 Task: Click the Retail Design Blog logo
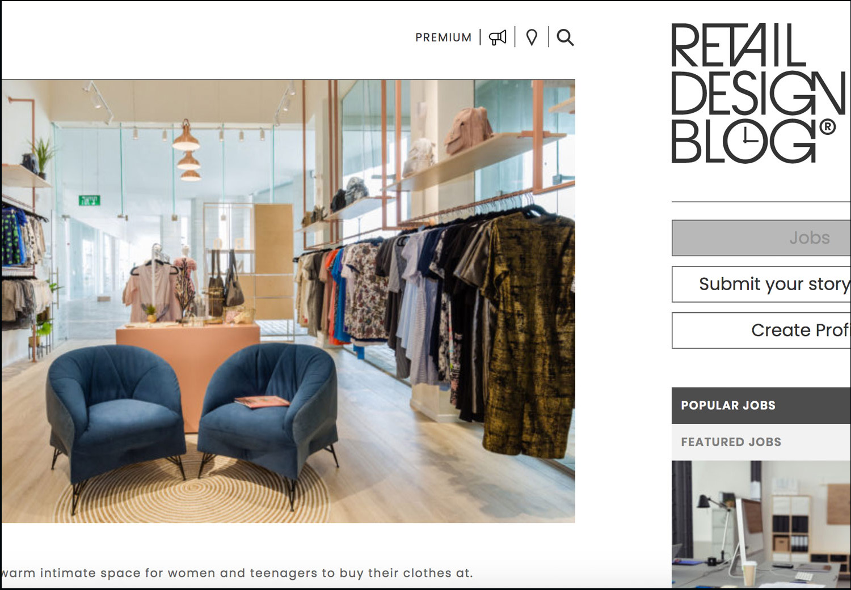click(x=759, y=94)
